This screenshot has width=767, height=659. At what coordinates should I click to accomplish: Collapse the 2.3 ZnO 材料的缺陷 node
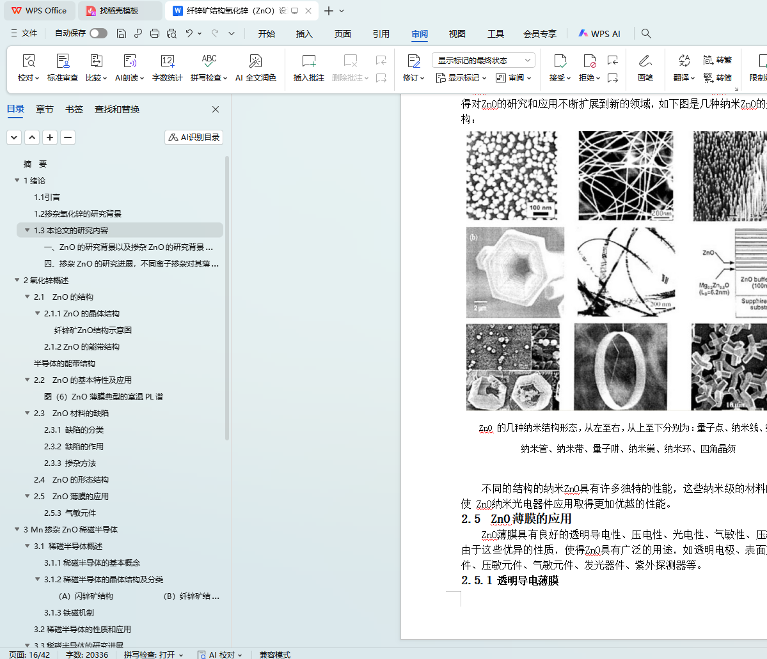28,414
